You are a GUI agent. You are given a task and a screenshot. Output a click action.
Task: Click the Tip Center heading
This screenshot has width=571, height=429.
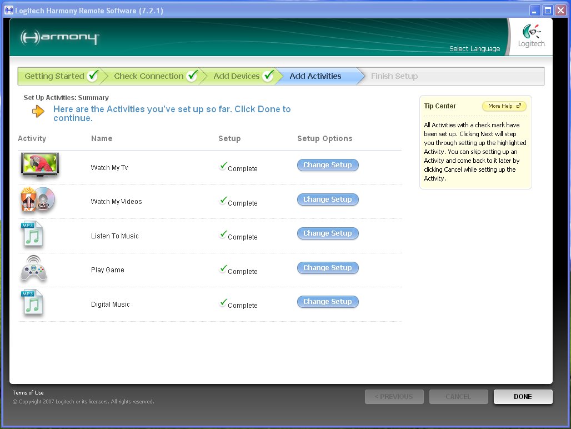point(440,106)
